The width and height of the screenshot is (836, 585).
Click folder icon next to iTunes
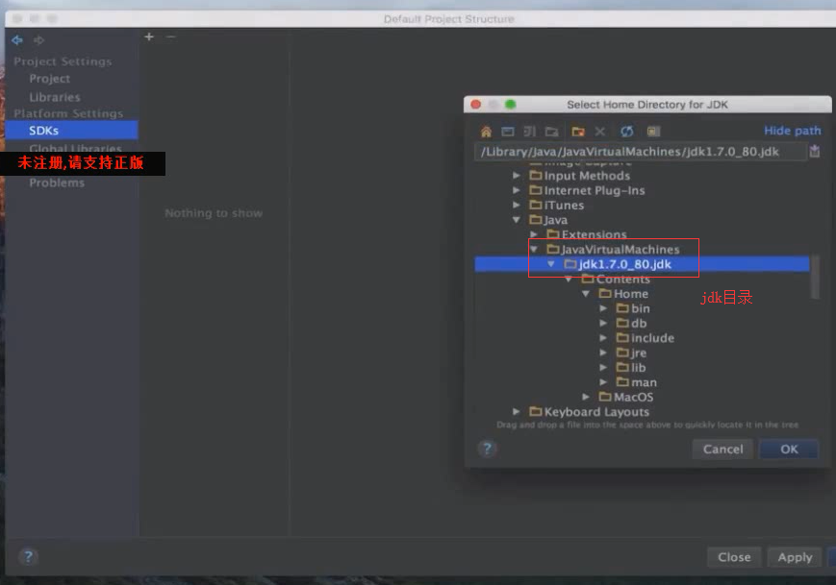[x=535, y=205]
